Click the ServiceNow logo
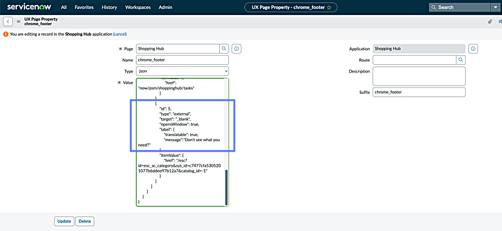 (28, 7)
